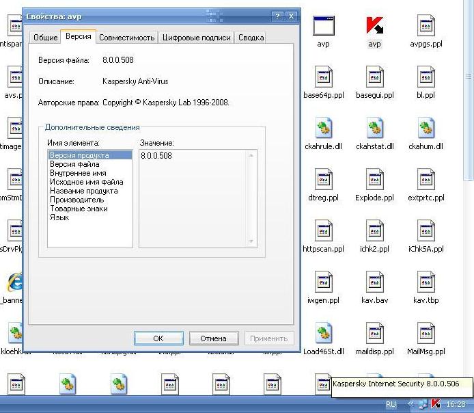The image size is (474, 413).
Task: Open the RU language indicator
Action: (391, 404)
